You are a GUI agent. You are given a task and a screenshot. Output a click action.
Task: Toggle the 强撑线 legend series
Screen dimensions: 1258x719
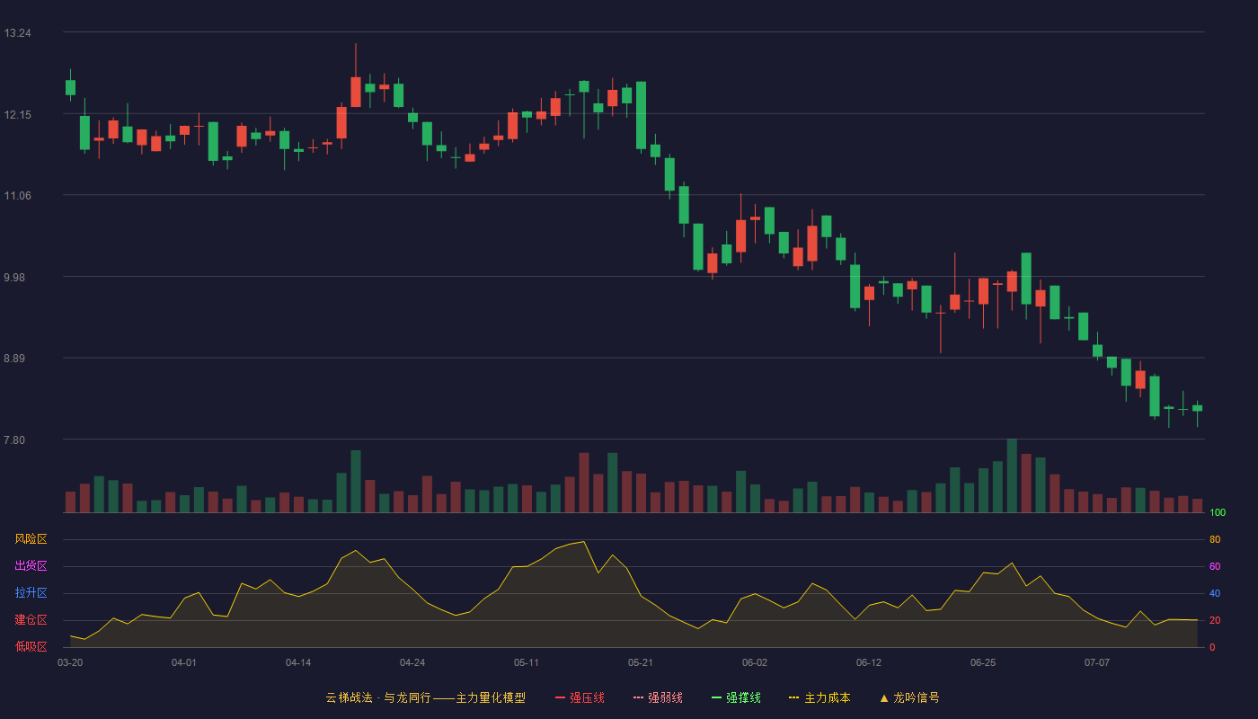tap(736, 697)
